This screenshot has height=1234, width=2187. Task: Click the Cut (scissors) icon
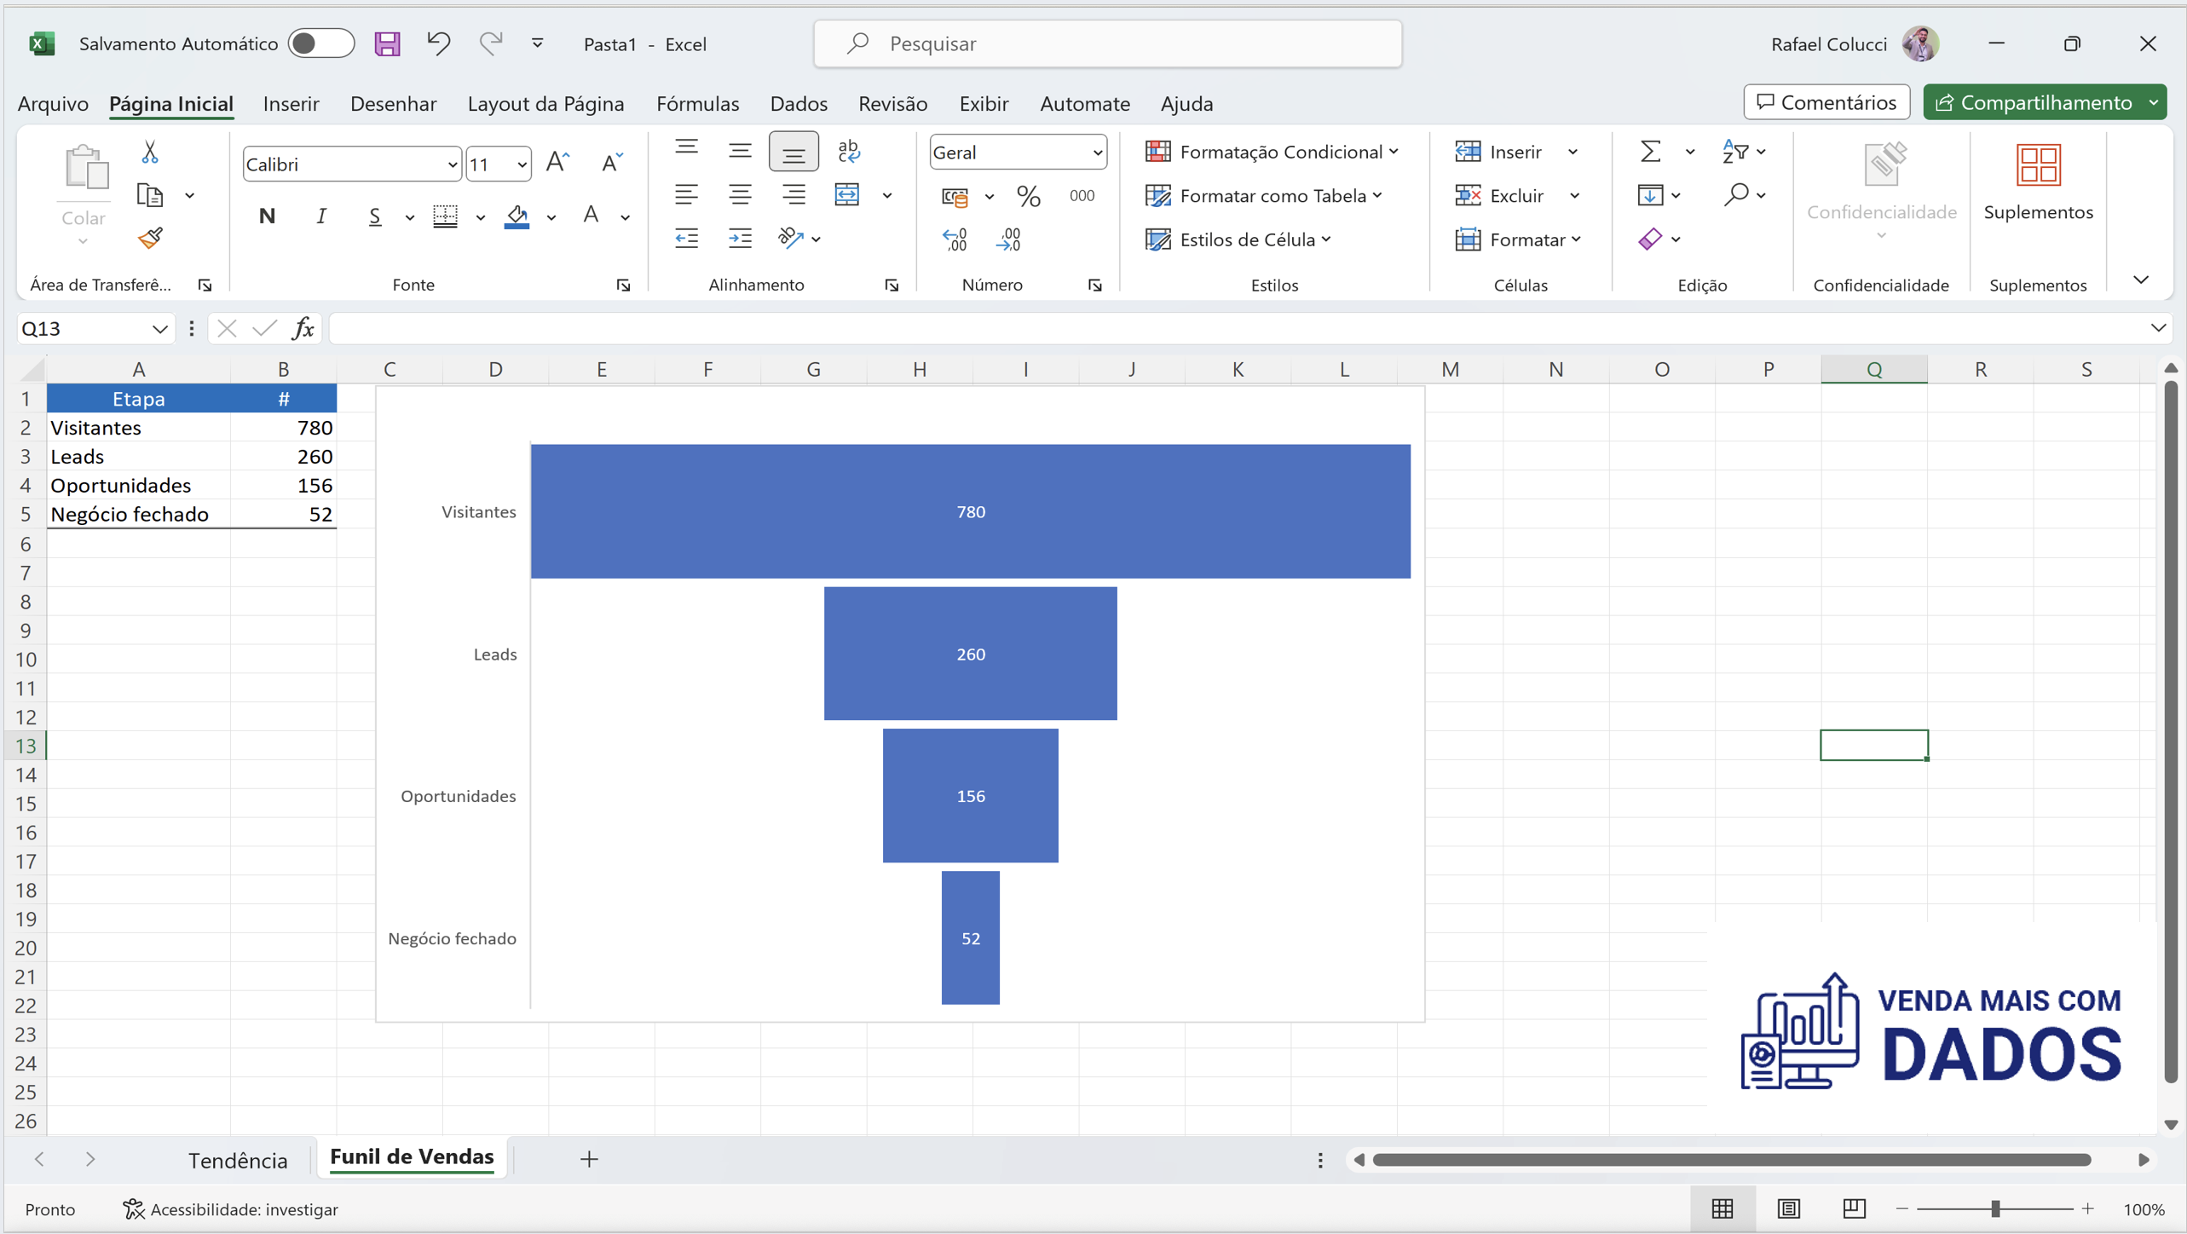coord(149,151)
